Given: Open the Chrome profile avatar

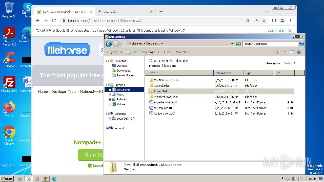Looking at the screenshot, I should (282, 21).
